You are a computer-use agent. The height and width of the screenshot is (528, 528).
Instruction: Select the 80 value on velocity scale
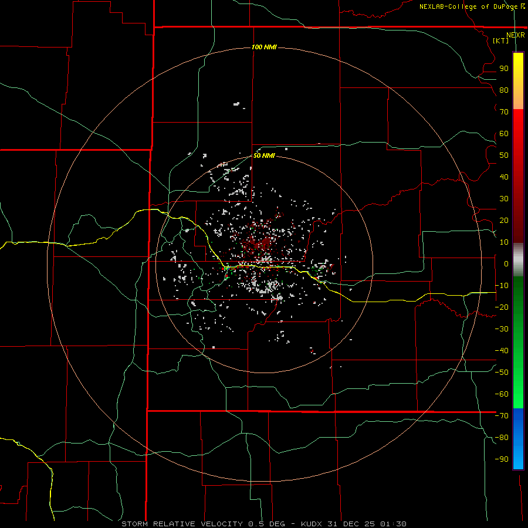coord(504,90)
